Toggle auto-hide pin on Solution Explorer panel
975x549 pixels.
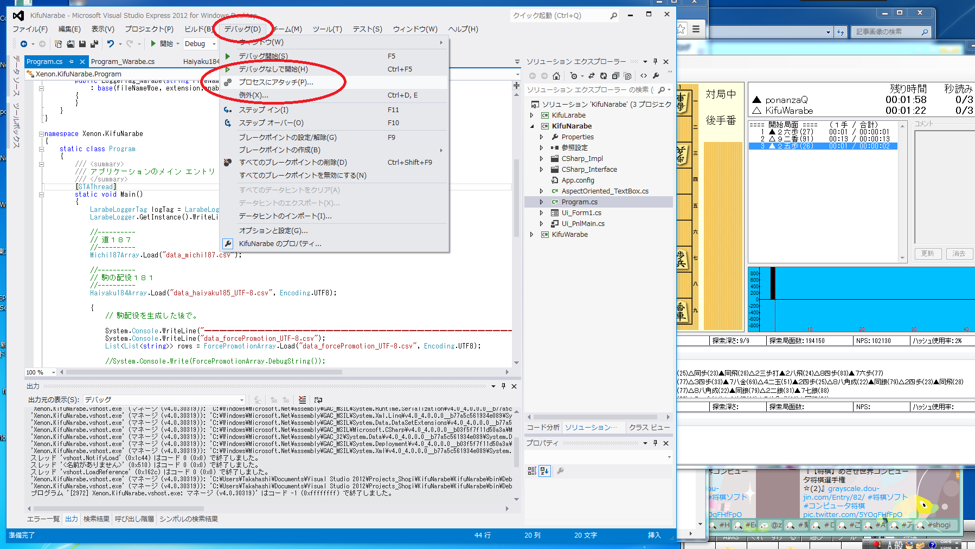coord(655,62)
